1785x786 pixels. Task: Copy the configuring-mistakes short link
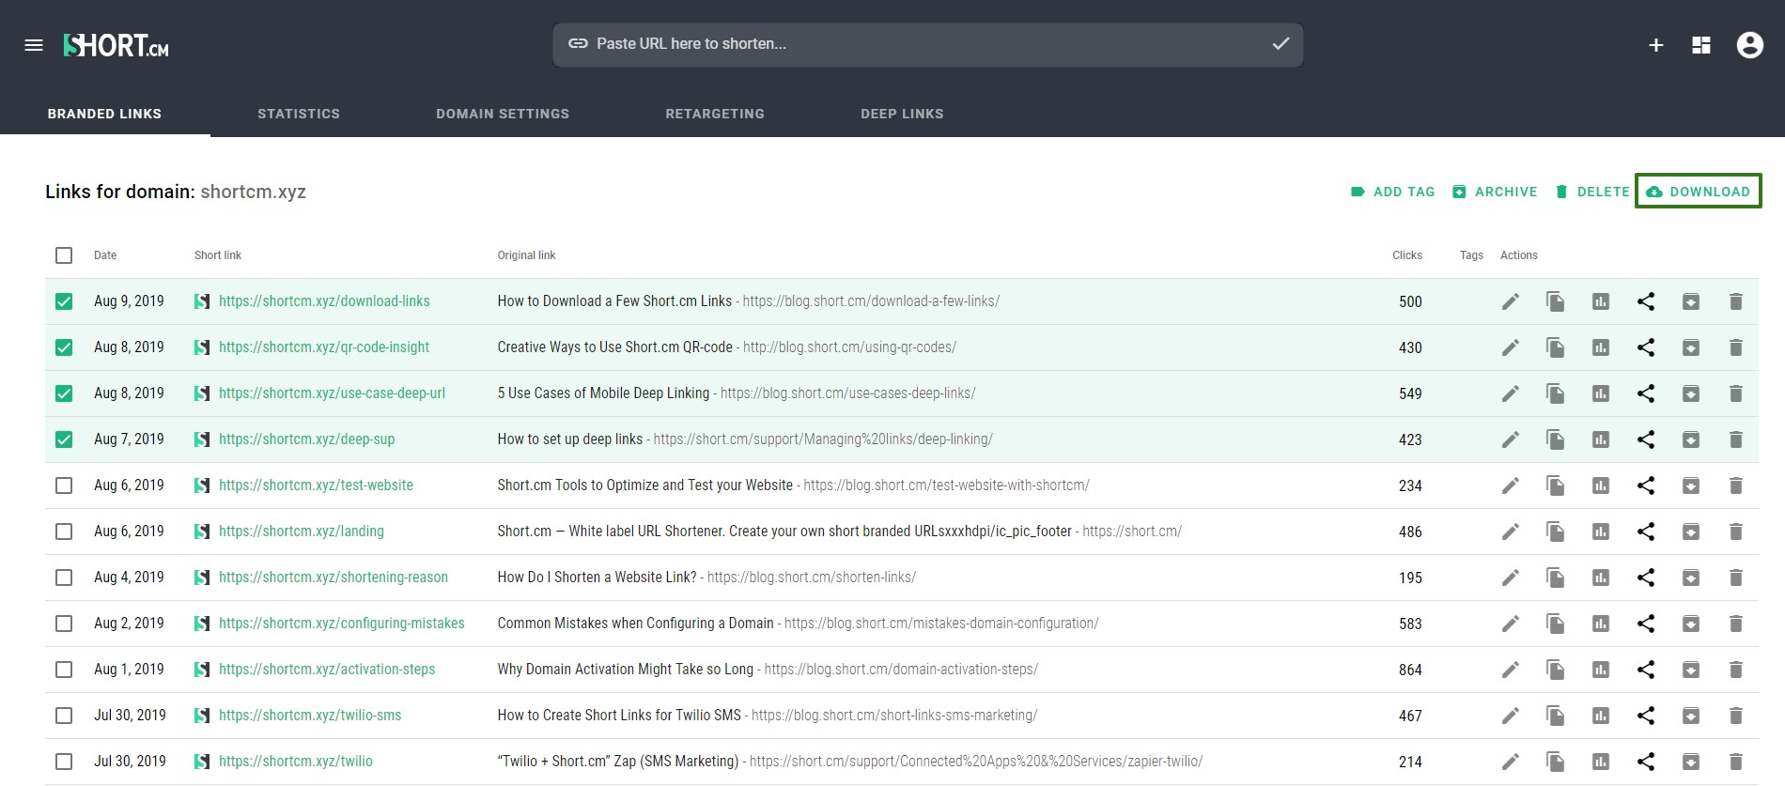[x=1556, y=624]
